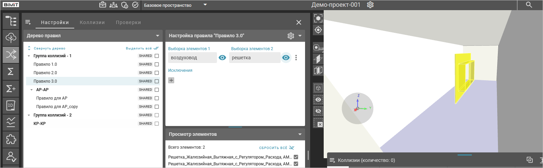
Task: Toggle visibility eye for воздуховод selection
Action: pos(222,58)
